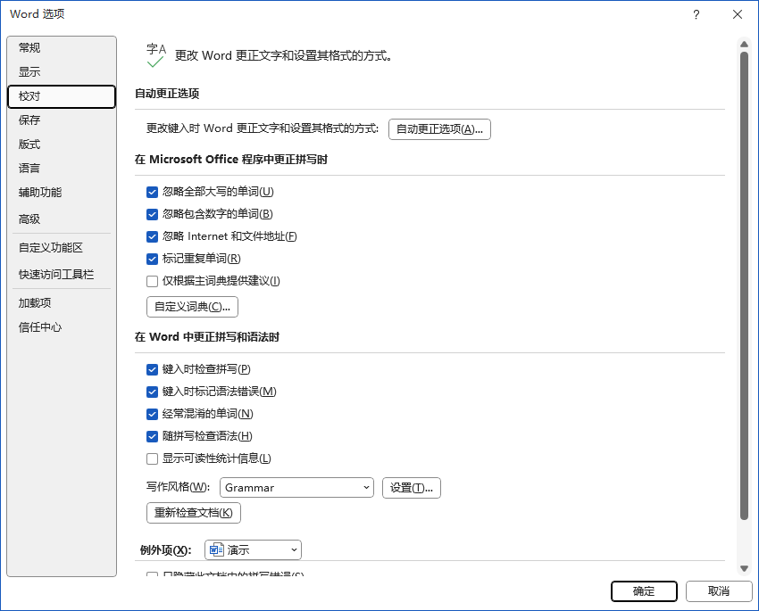This screenshot has height=611, width=759.
Task: Click the scrollbar down arrow
Action: (x=745, y=567)
